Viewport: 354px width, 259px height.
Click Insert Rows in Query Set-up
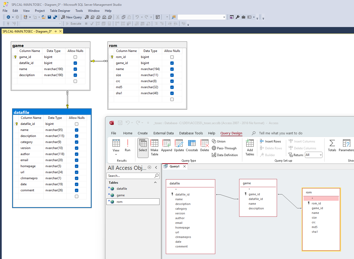[270, 141]
